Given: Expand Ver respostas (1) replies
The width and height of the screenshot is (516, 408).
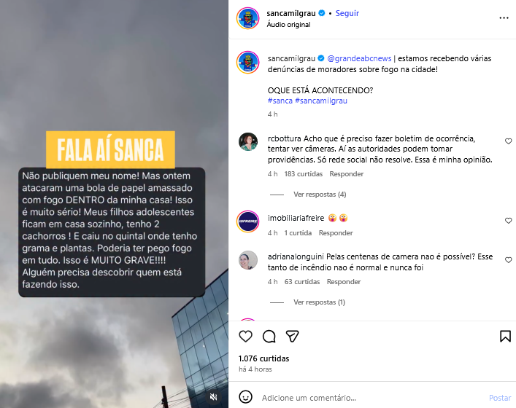Looking at the screenshot, I should tap(319, 302).
